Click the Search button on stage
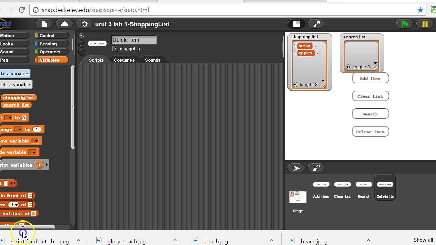This screenshot has width=436, height=245. (x=370, y=114)
